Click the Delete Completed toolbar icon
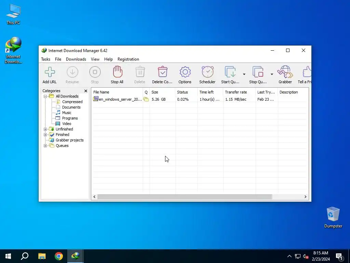This screenshot has height=263, width=350. (162, 72)
